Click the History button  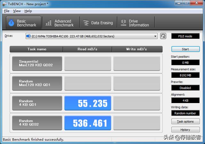[x=185, y=130]
